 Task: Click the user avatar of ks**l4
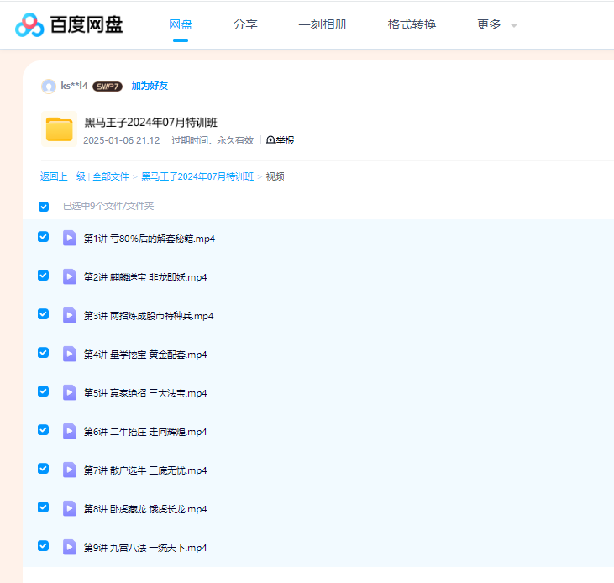[49, 87]
